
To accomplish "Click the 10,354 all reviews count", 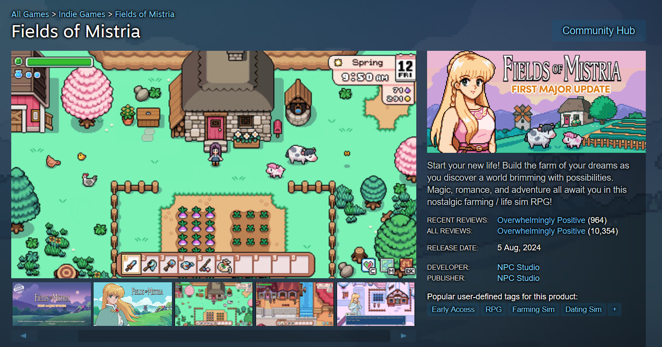I will (603, 231).
